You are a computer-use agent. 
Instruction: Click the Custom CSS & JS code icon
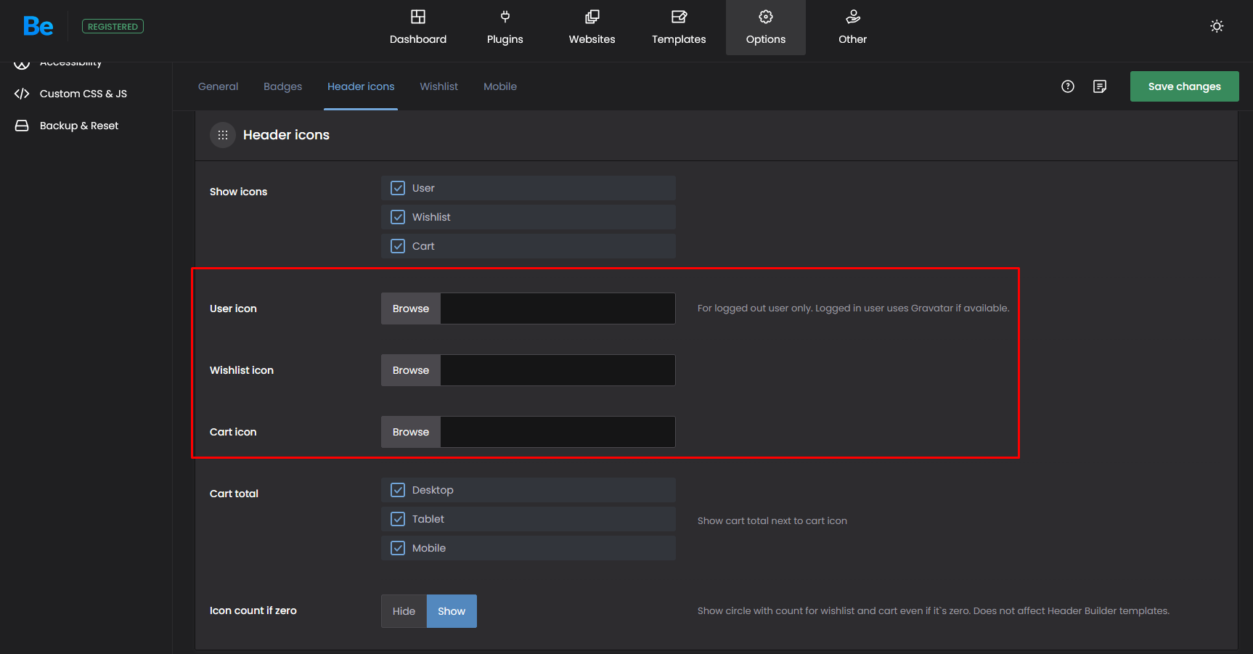point(22,94)
